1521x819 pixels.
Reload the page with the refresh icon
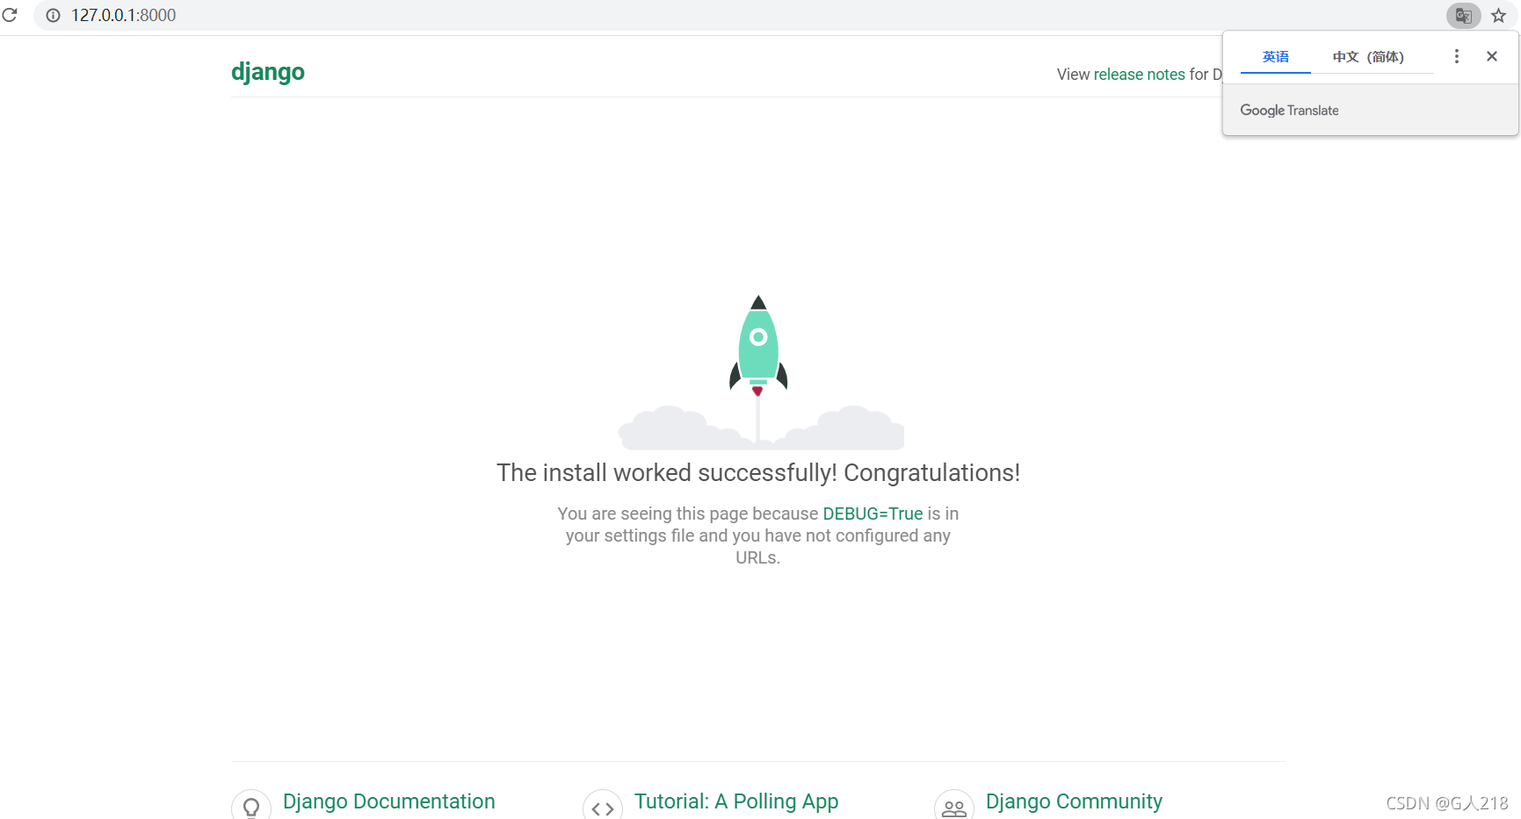click(x=10, y=15)
